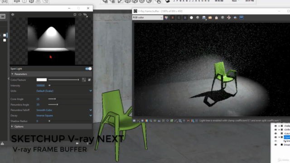Switch to RGB channels multicolor icon
The image size is (290, 163).
tap(166, 18)
